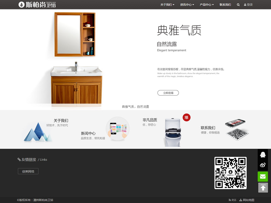Expand the 资讯中心 dropdown menu

(187, 5)
